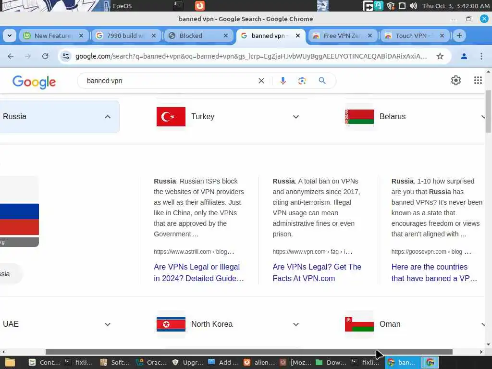Open orange updater icon in top panel
Image resolution: width=492 pixels, height=369 pixels.
point(199,5)
